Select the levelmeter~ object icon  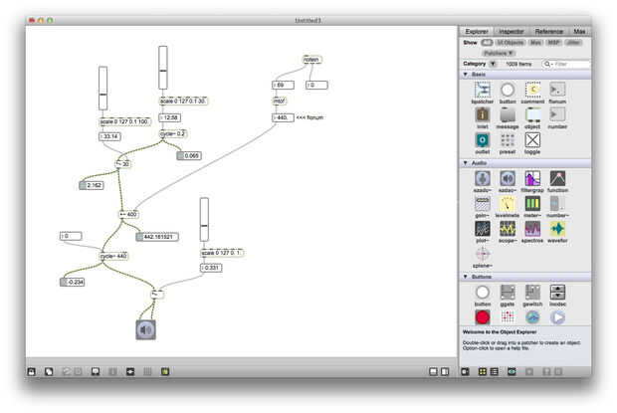click(x=508, y=204)
